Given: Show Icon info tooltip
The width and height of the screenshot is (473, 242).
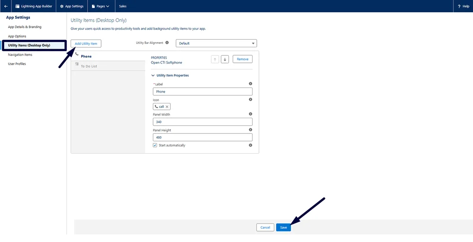Looking at the screenshot, I should pyautogui.click(x=250, y=99).
